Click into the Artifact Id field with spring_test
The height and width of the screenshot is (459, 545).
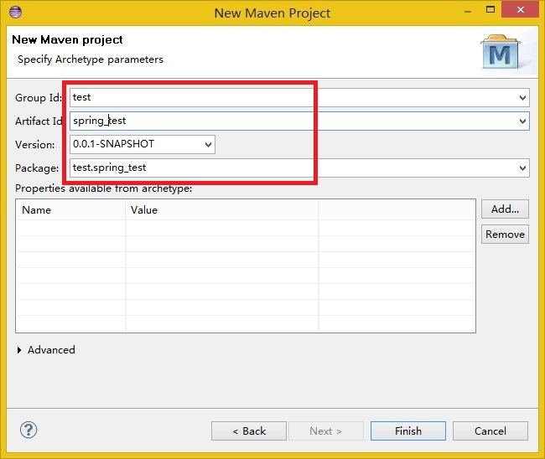point(299,121)
